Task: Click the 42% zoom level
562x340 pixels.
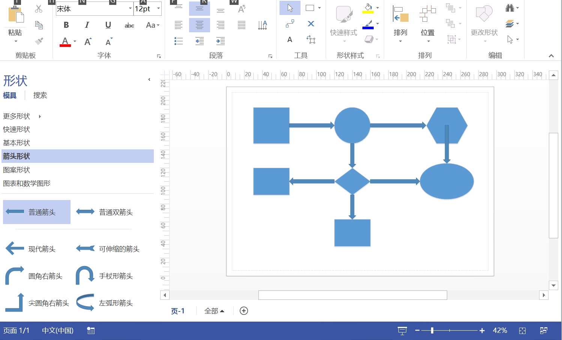Action: point(500,331)
